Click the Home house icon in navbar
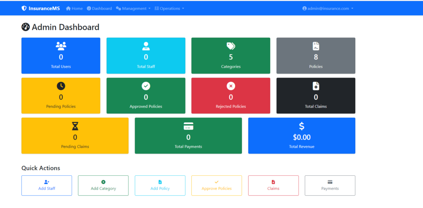This screenshot has height=208, width=423. tap(68, 8)
